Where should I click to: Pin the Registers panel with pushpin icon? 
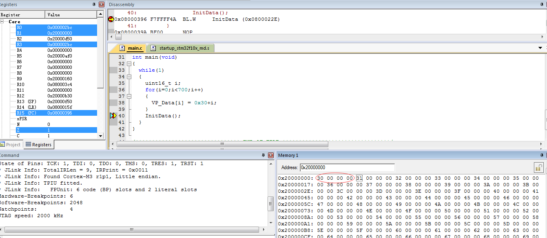(95, 4)
